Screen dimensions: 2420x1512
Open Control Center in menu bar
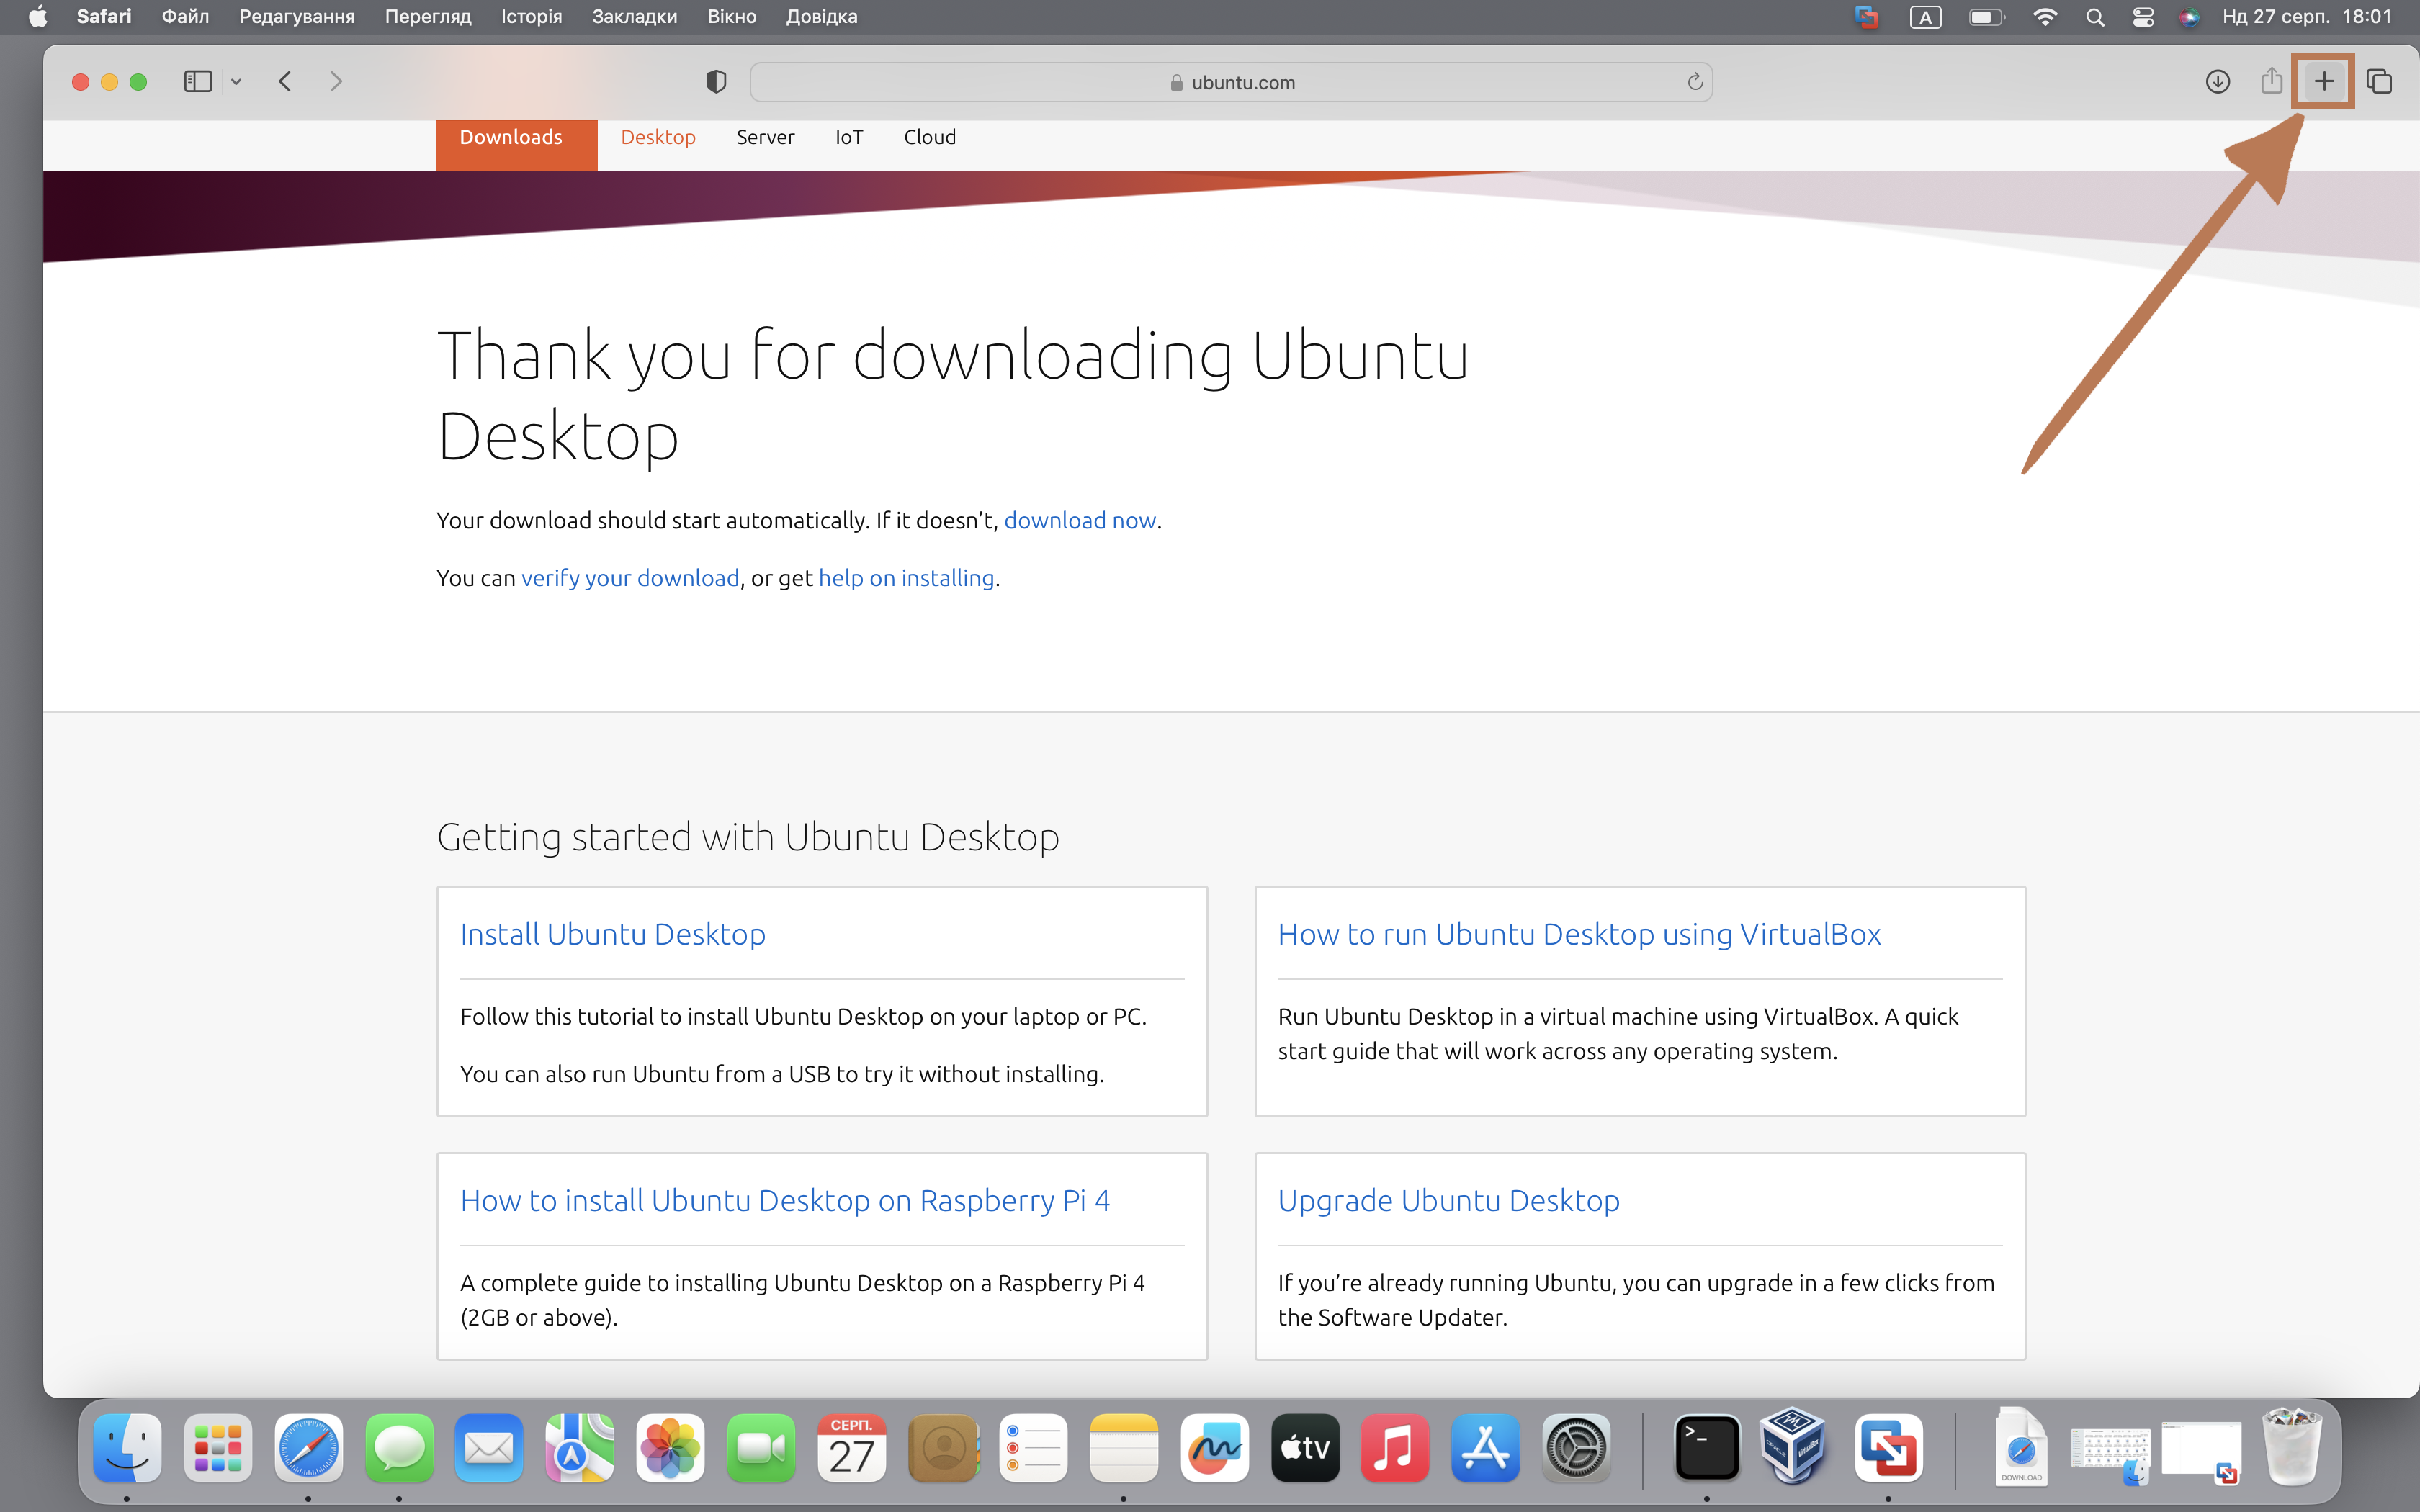coord(2143,17)
